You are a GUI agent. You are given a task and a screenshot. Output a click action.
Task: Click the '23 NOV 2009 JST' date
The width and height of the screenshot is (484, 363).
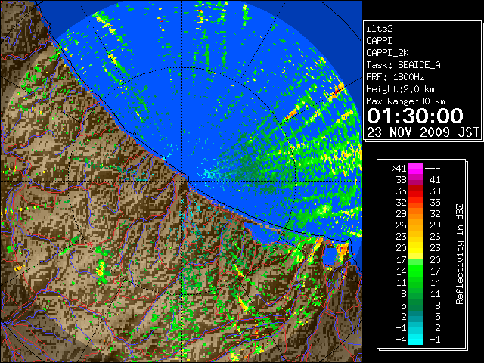423,132
